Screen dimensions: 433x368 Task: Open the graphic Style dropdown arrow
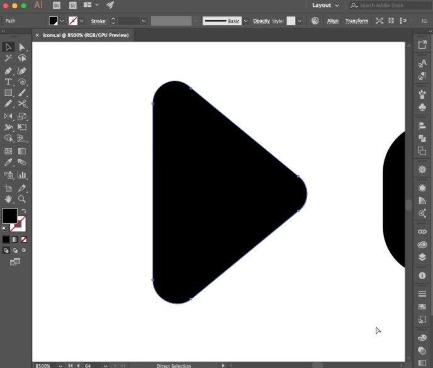300,21
